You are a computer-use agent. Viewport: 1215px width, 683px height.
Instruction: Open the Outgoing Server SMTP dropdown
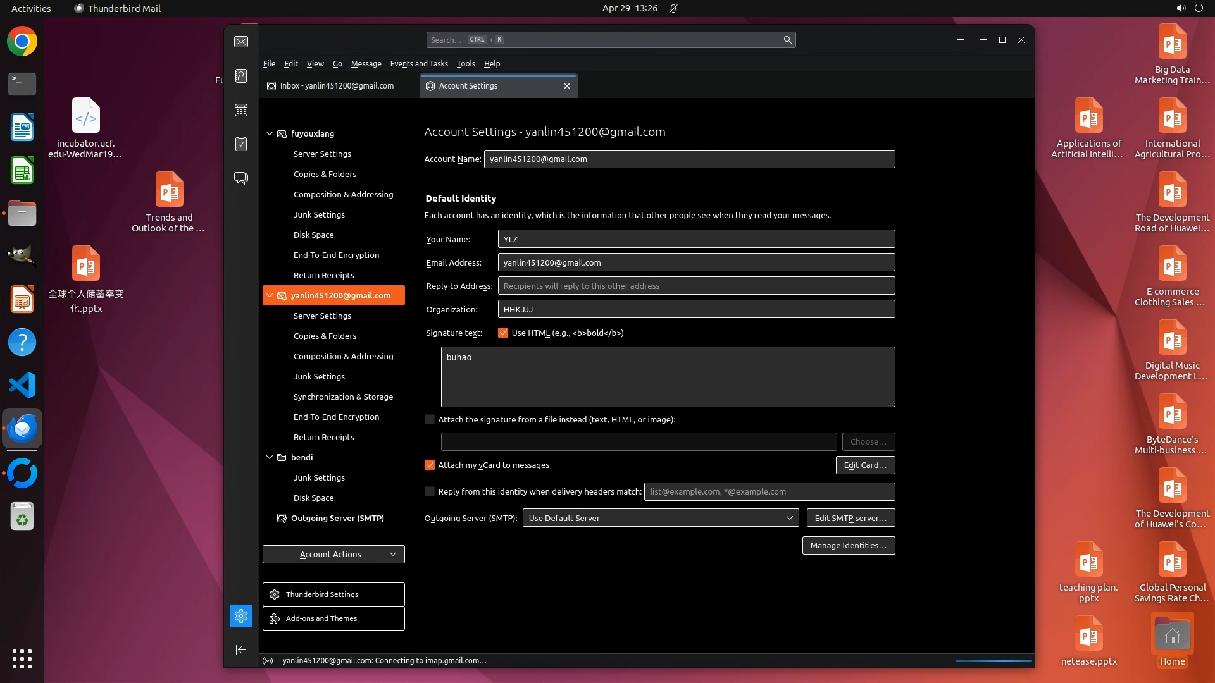[660, 518]
